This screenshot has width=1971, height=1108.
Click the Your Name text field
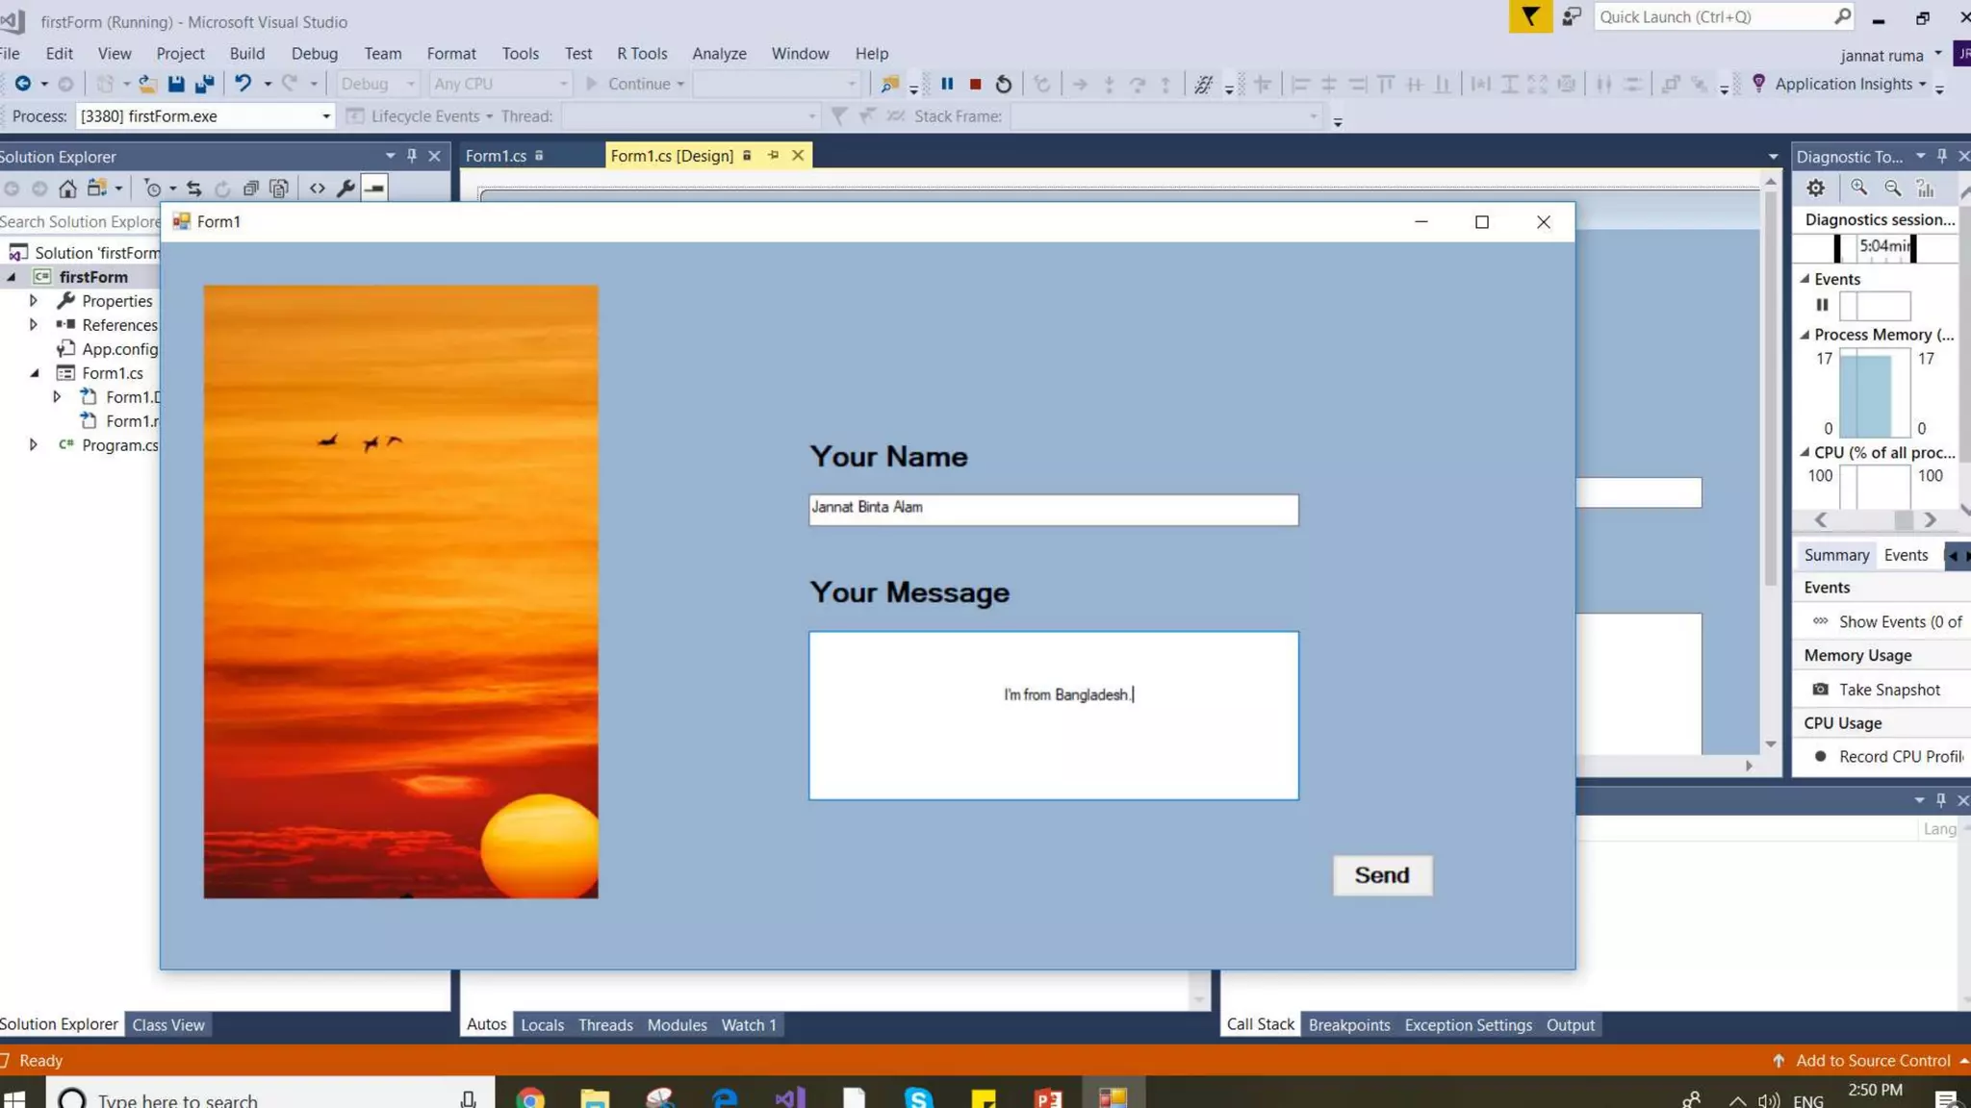click(x=1053, y=509)
